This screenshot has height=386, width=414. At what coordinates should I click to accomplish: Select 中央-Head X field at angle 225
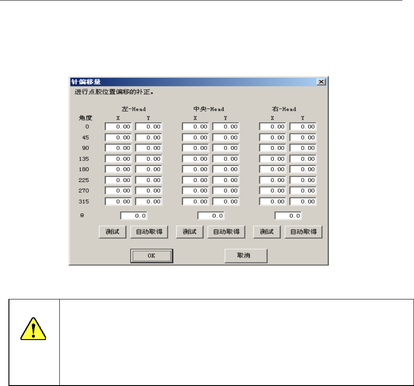[x=195, y=180]
